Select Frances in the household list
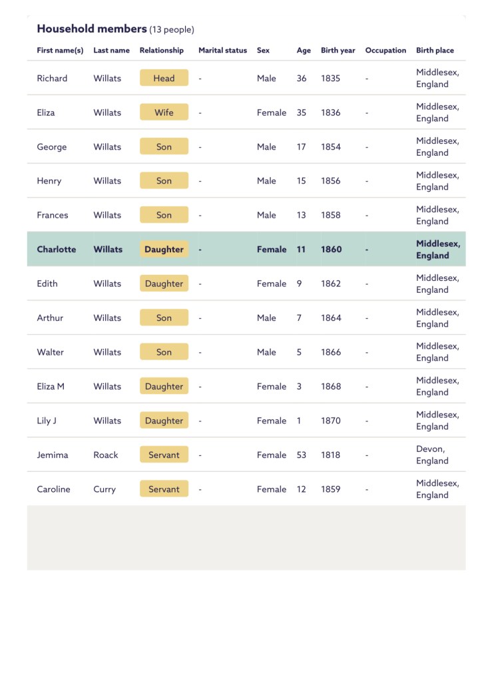 pos(53,215)
